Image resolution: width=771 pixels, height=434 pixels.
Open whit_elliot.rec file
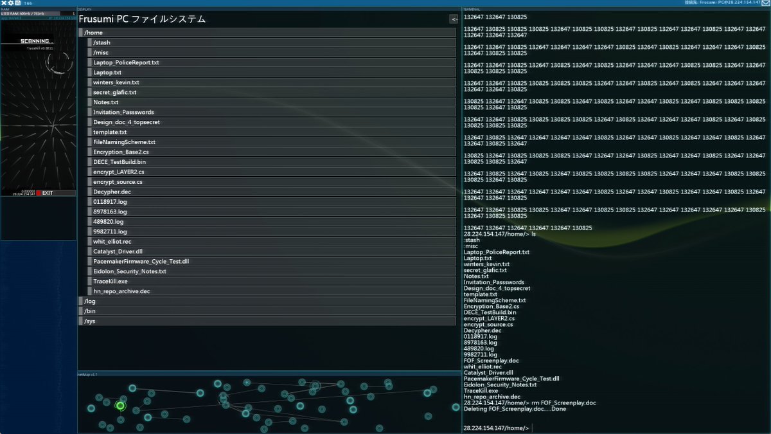point(272,242)
